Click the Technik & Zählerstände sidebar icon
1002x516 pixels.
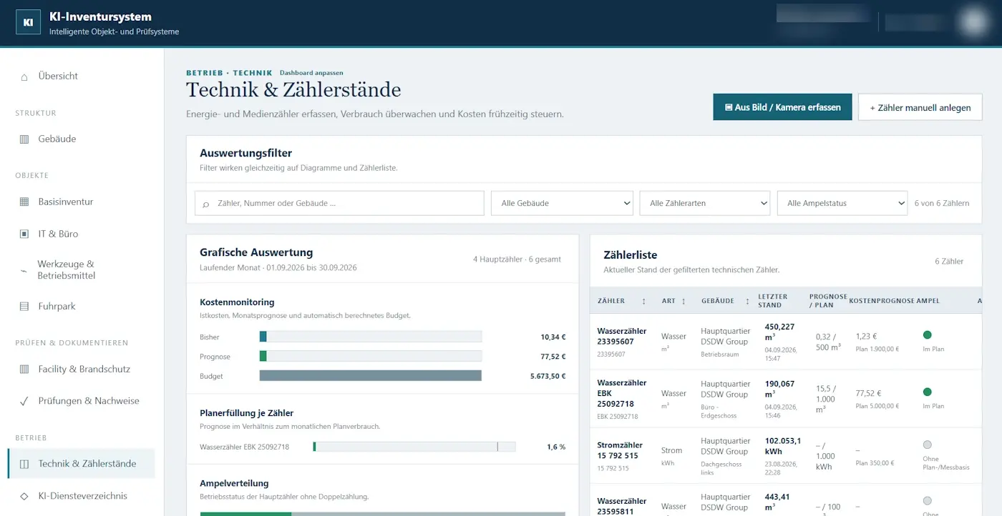[24, 464]
